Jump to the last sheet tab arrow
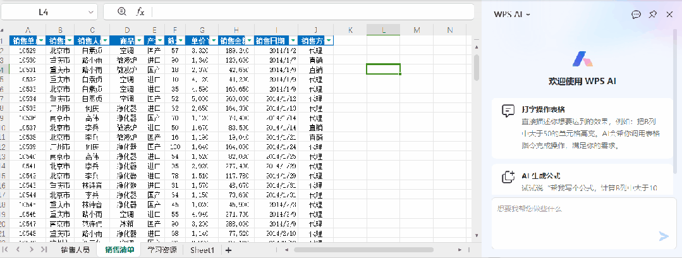The height and width of the screenshot is (258, 682). (44, 250)
